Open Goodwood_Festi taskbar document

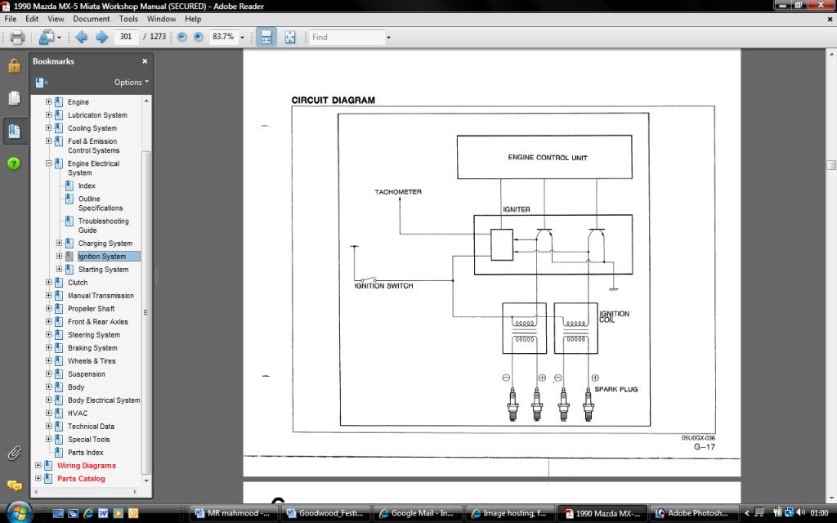coord(325,513)
